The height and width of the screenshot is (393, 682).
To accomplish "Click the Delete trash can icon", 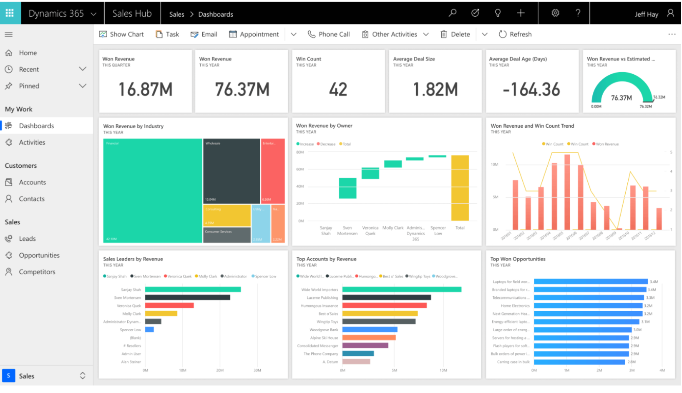I will [444, 34].
